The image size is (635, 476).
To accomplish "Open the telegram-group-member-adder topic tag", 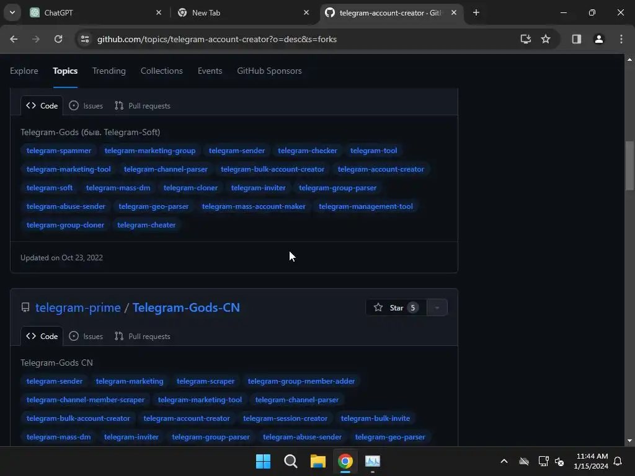I will click(301, 381).
